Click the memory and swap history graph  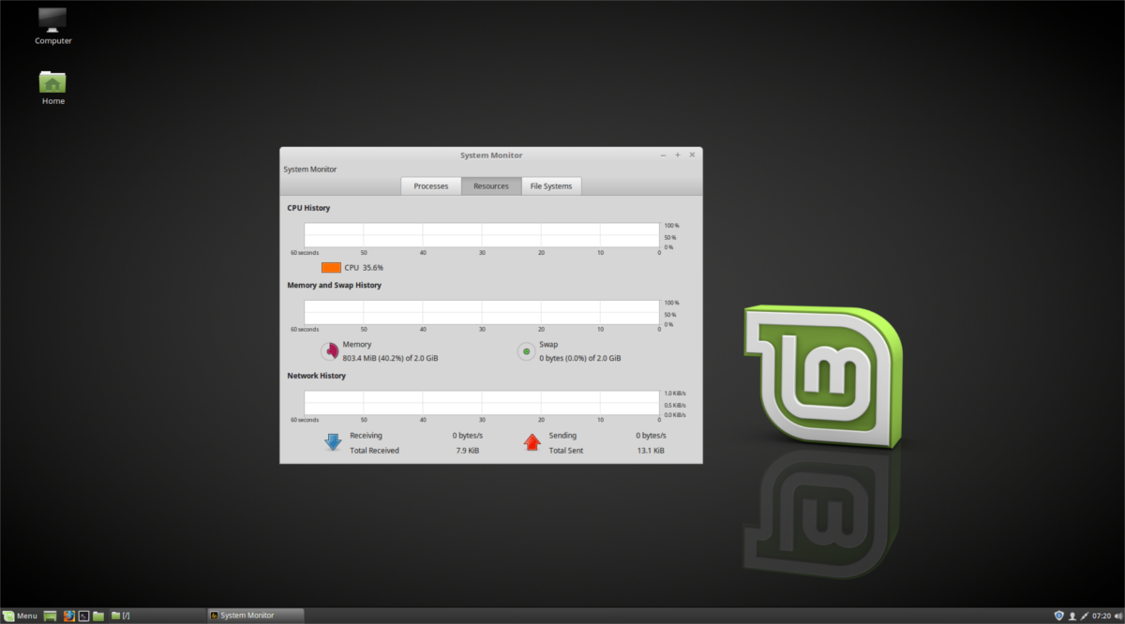tap(482, 313)
